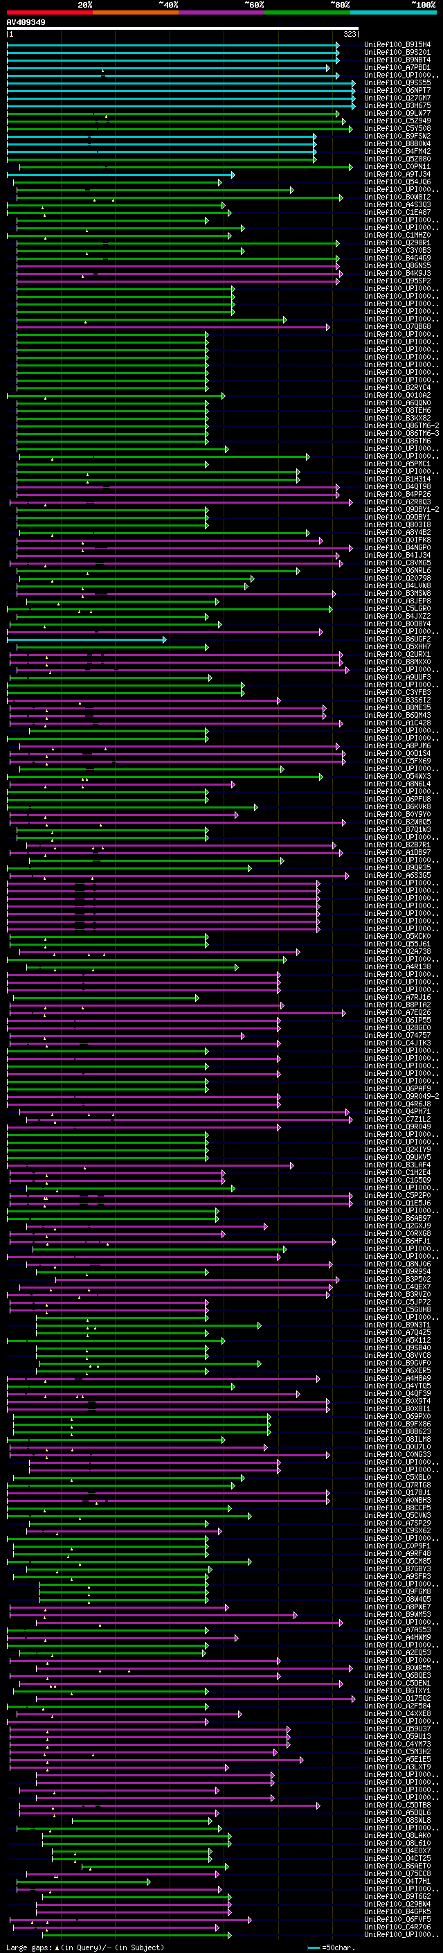Image resolution: width=443 pixels, height=1953 pixels.
Task: Open hit UniRef100_B9S2O1
Action: tap(397, 53)
